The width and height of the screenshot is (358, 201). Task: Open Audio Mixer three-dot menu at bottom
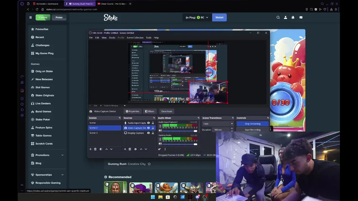[165, 149]
